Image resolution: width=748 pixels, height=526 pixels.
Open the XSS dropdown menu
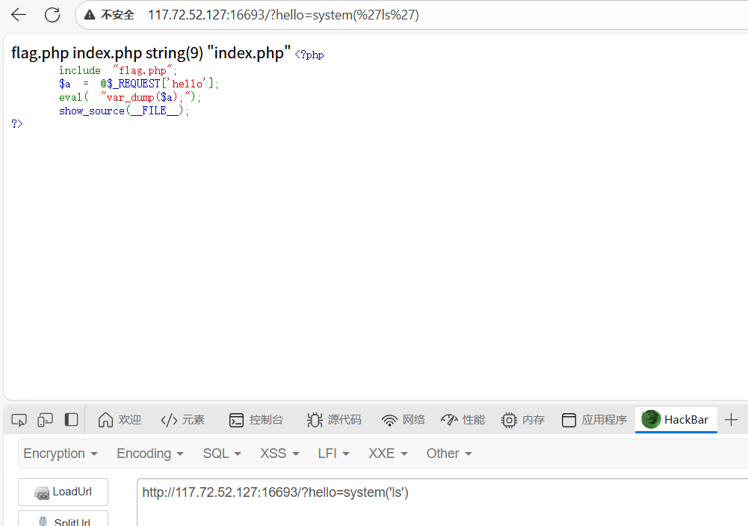(x=279, y=454)
